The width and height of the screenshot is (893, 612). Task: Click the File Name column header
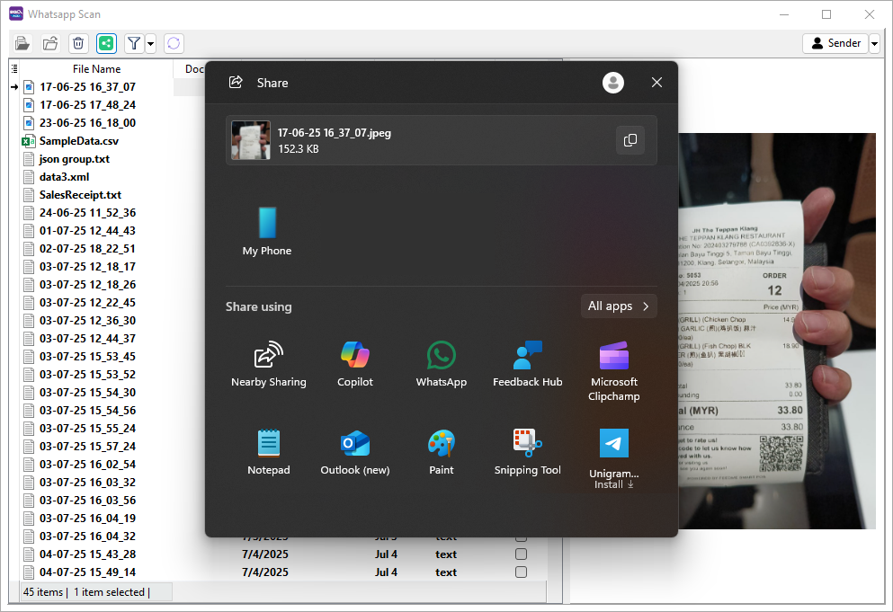point(96,69)
